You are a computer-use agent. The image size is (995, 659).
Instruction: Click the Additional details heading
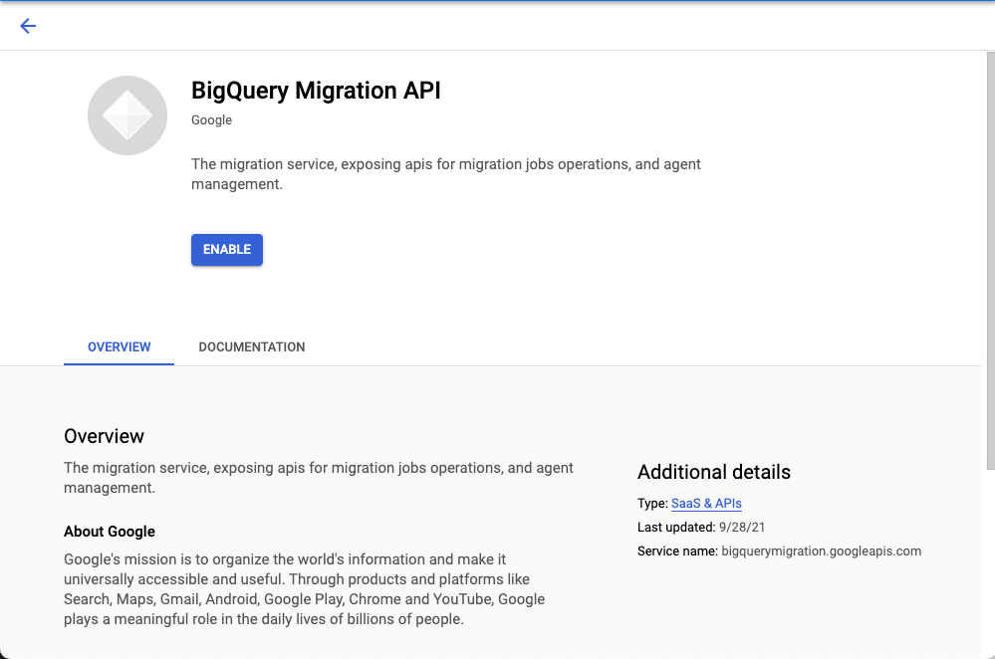tap(713, 472)
